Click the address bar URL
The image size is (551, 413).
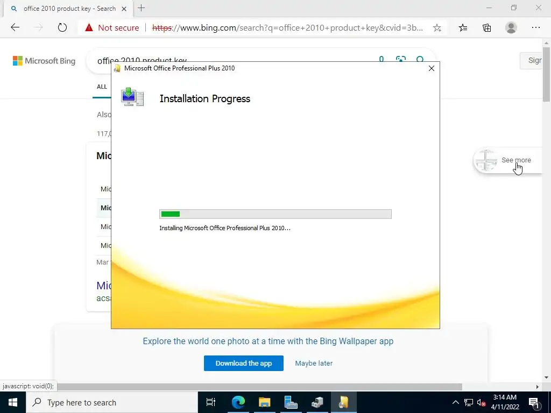pos(287,28)
